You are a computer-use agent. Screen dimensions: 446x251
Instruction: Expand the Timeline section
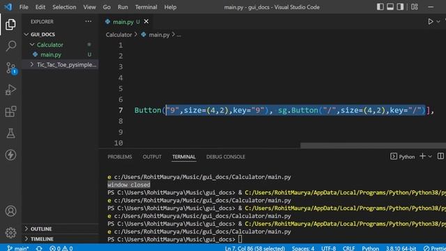(x=61, y=238)
